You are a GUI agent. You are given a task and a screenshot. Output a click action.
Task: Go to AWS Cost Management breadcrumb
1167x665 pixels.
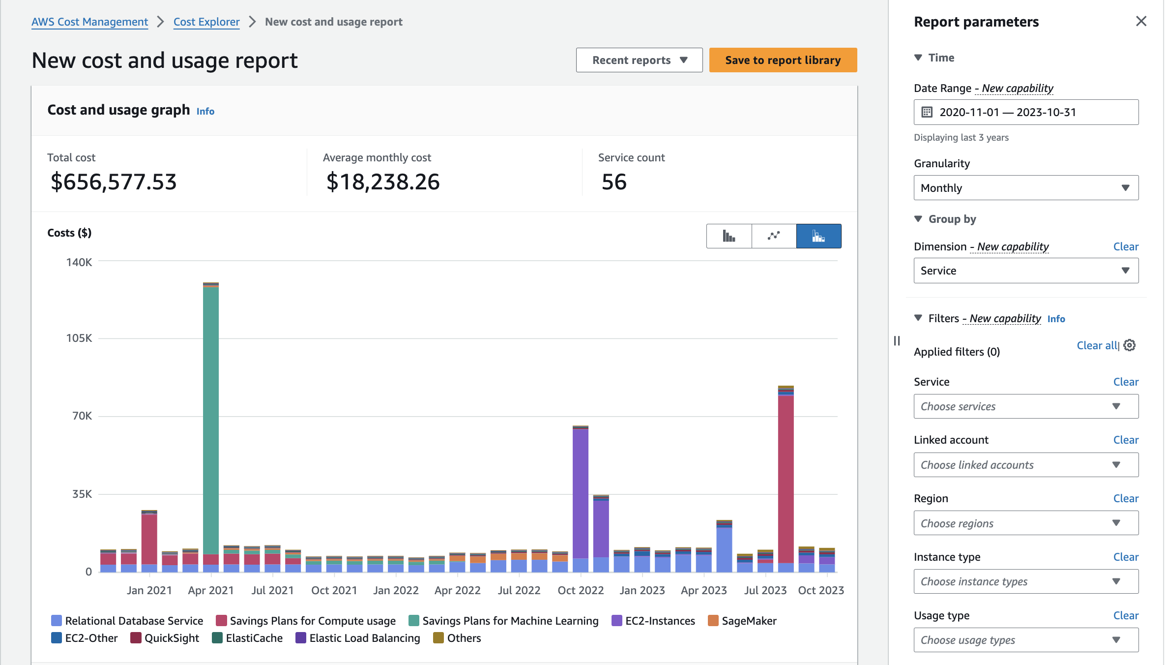(89, 22)
